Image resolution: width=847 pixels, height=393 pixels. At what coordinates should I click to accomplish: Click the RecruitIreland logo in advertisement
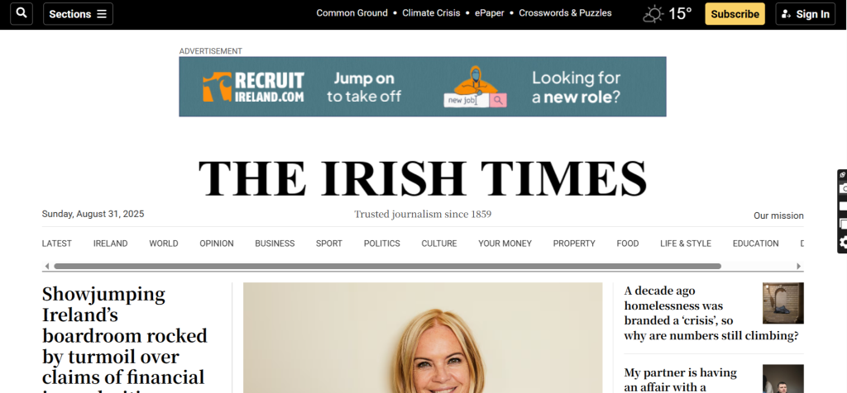pos(253,87)
